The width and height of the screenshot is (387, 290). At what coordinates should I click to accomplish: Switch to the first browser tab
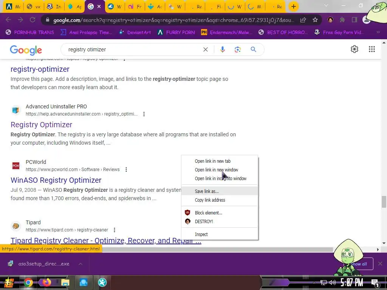coord(13,7)
